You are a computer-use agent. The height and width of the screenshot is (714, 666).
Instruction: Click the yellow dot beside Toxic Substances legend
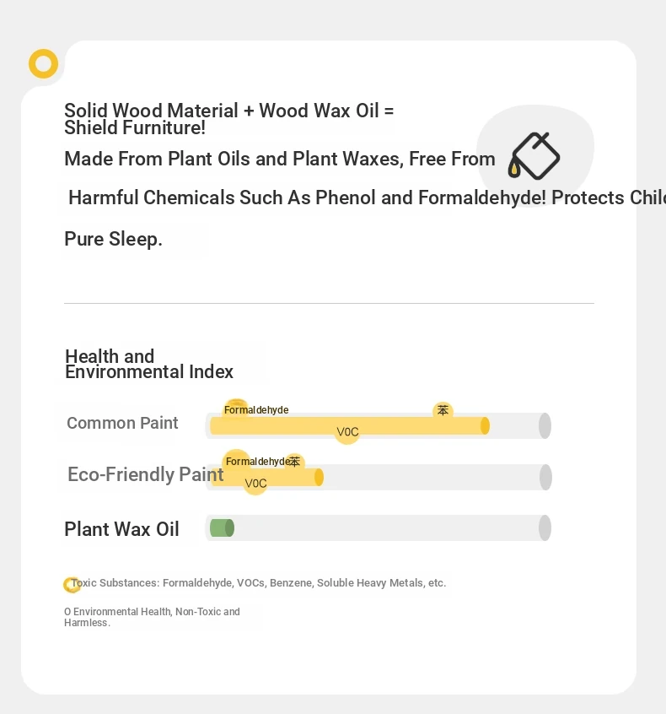click(x=72, y=585)
